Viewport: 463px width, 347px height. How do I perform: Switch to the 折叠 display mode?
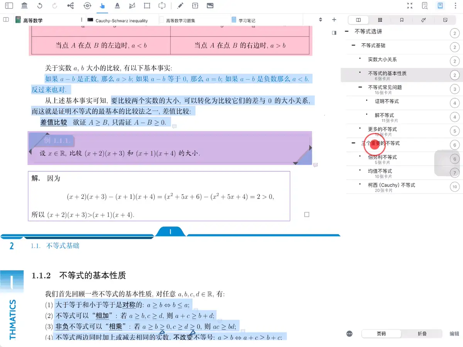tap(422, 334)
